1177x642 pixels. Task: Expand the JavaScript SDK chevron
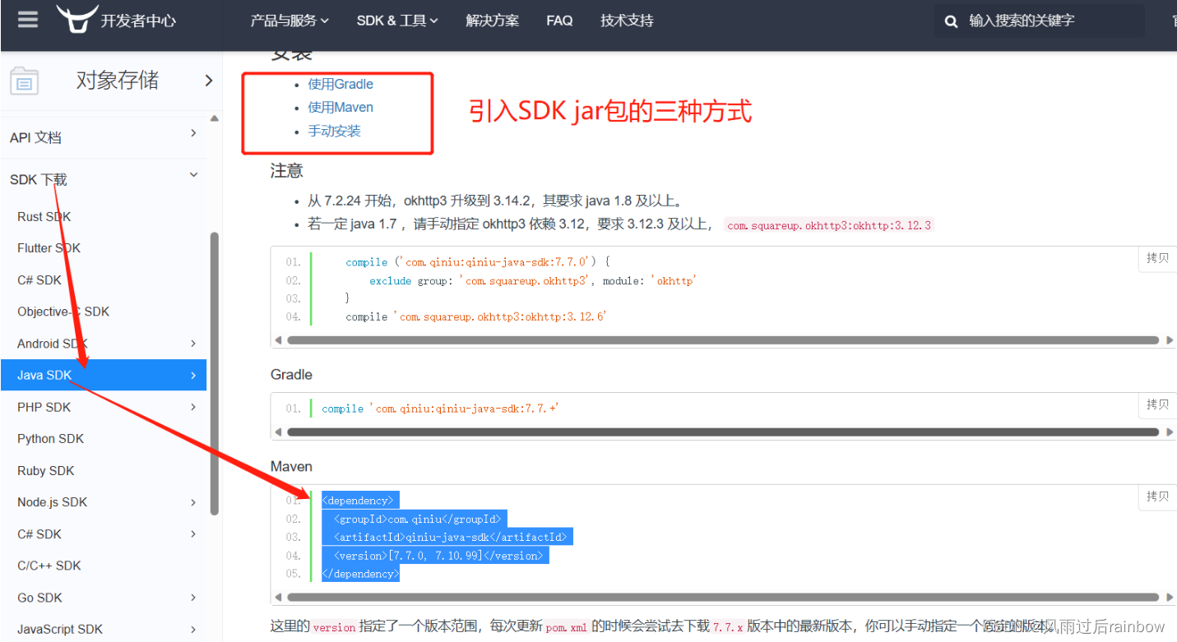pyautogui.click(x=193, y=629)
